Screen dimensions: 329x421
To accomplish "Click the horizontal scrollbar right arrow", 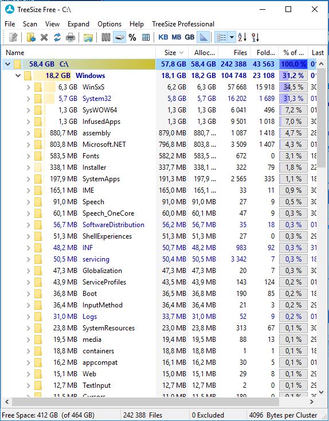I will (312, 402).
